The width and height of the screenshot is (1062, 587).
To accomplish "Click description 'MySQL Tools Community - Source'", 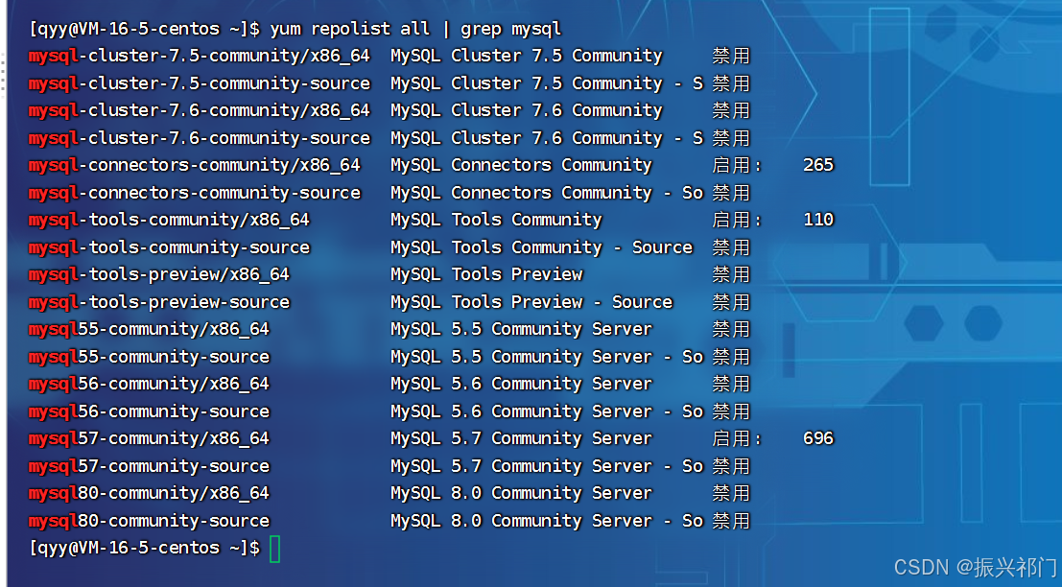I will coord(541,247).
